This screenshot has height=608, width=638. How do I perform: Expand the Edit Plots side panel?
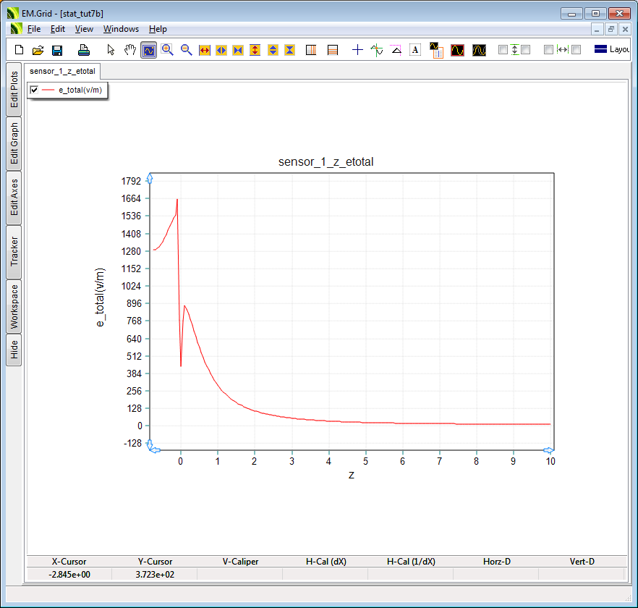pyautogui.click(x=14, y=90)
